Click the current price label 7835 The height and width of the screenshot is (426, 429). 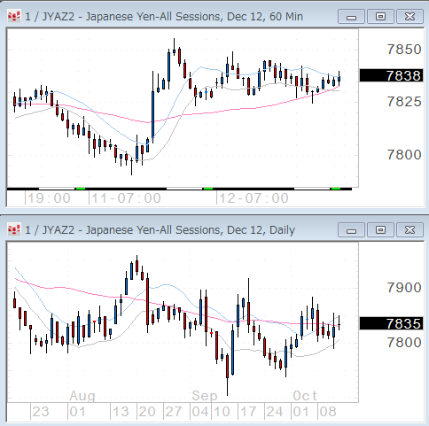click(392, 323)
